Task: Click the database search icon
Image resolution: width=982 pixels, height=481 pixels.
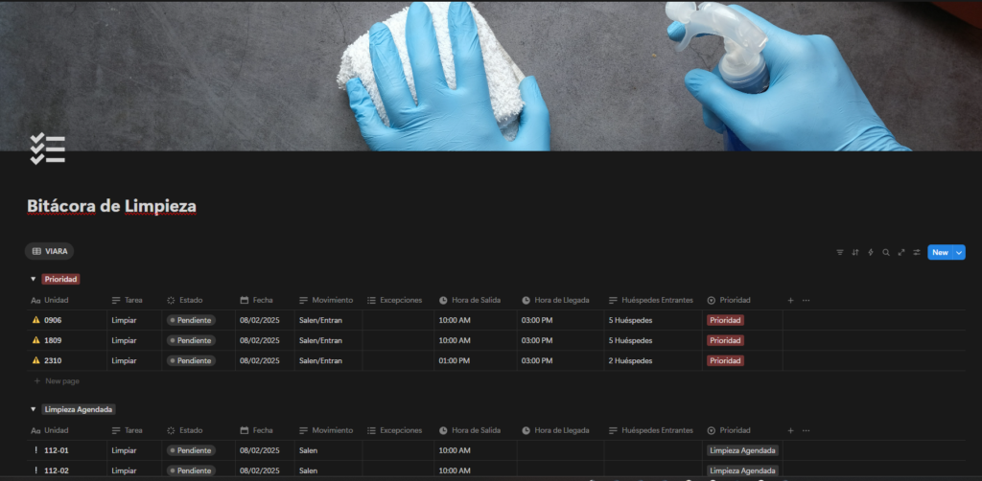Action: 886,252
